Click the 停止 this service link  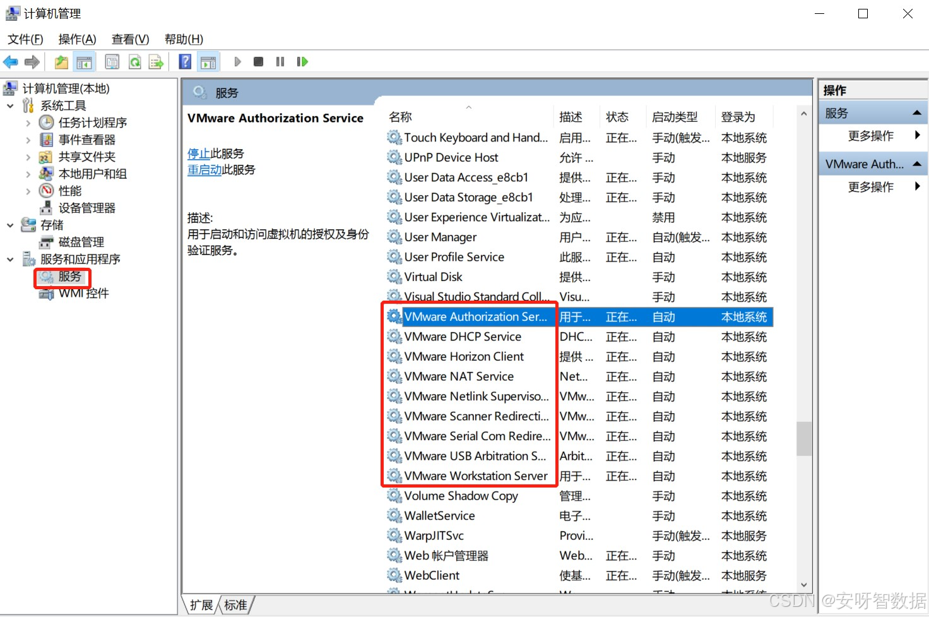click(199, 153)
